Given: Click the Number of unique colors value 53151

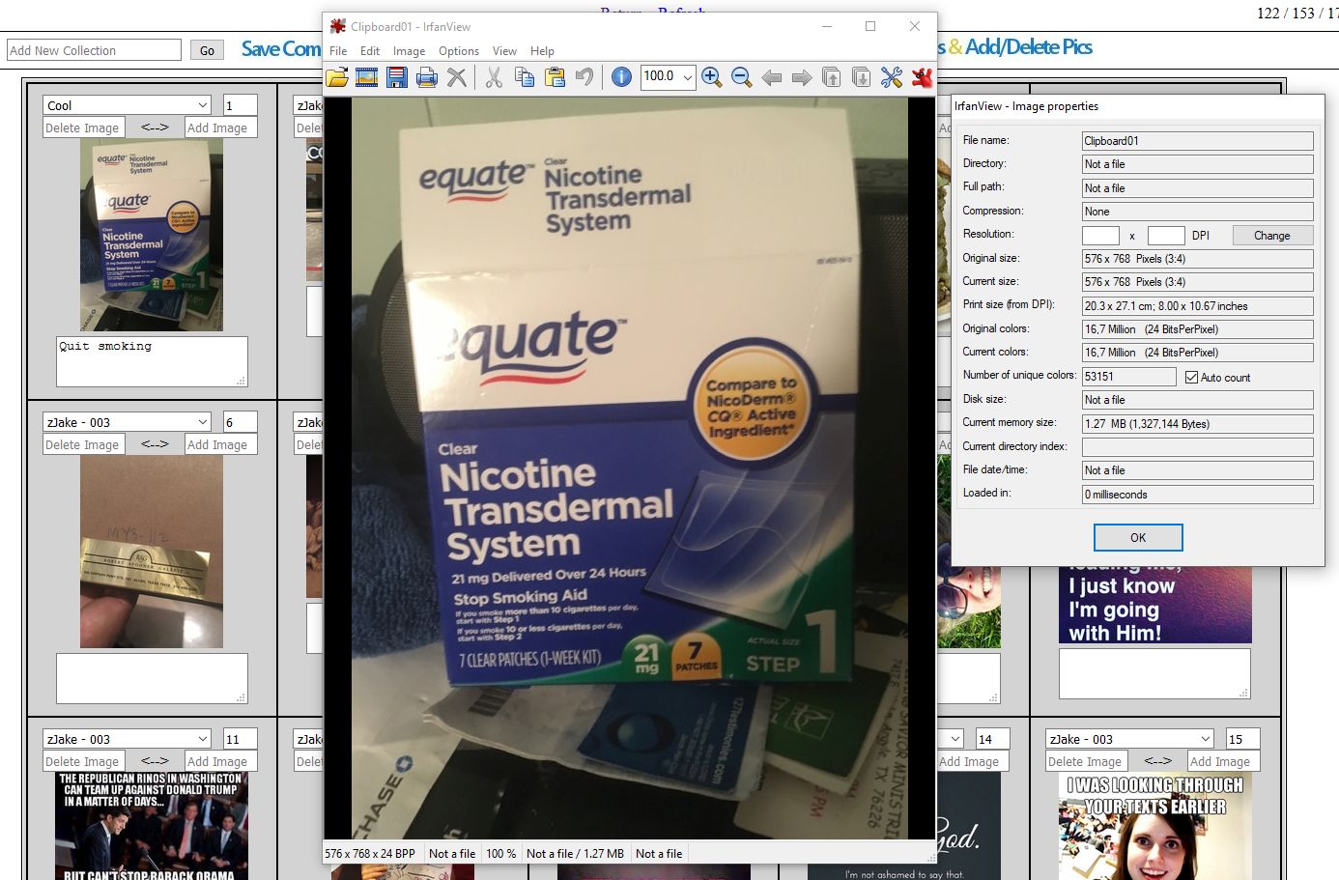Looking at the screenshot, I should [1128, 377].
